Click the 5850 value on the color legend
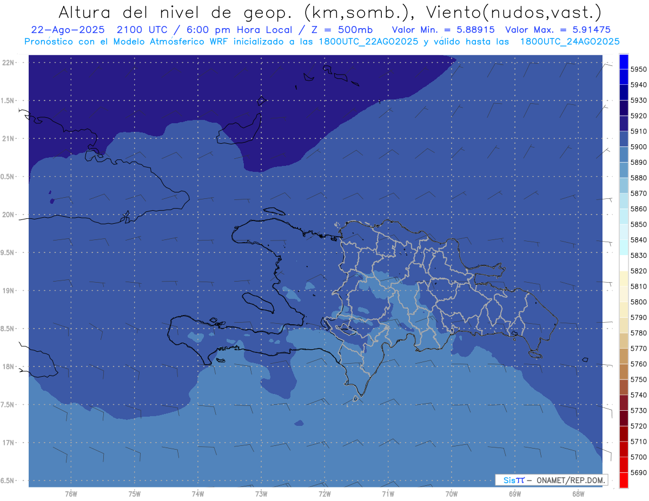Screen dimensions: 649x501 click(x=638, y=224)
